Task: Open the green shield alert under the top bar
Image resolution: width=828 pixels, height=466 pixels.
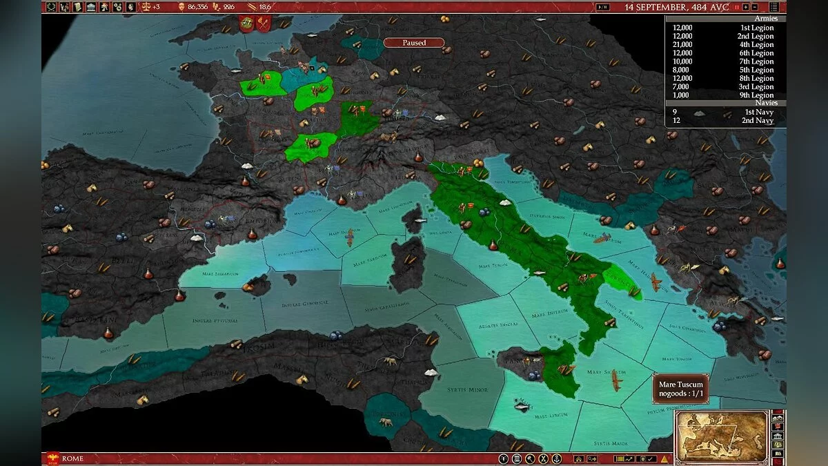Action: 248,23
